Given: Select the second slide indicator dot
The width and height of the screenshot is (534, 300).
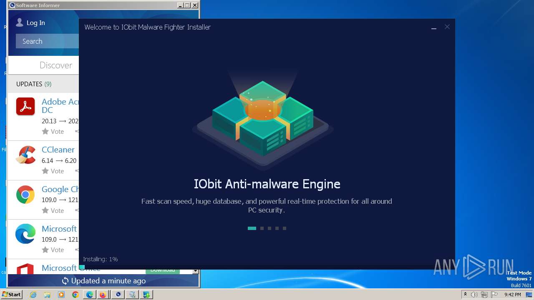Looking at the screenshot, I should [262, 228].
